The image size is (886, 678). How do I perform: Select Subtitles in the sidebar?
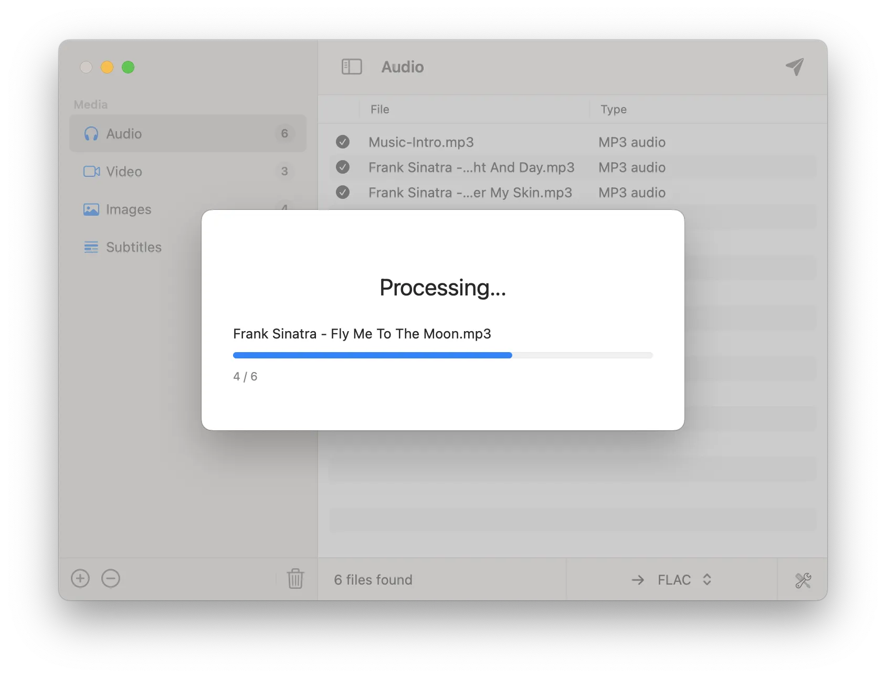tap(133, 247)
